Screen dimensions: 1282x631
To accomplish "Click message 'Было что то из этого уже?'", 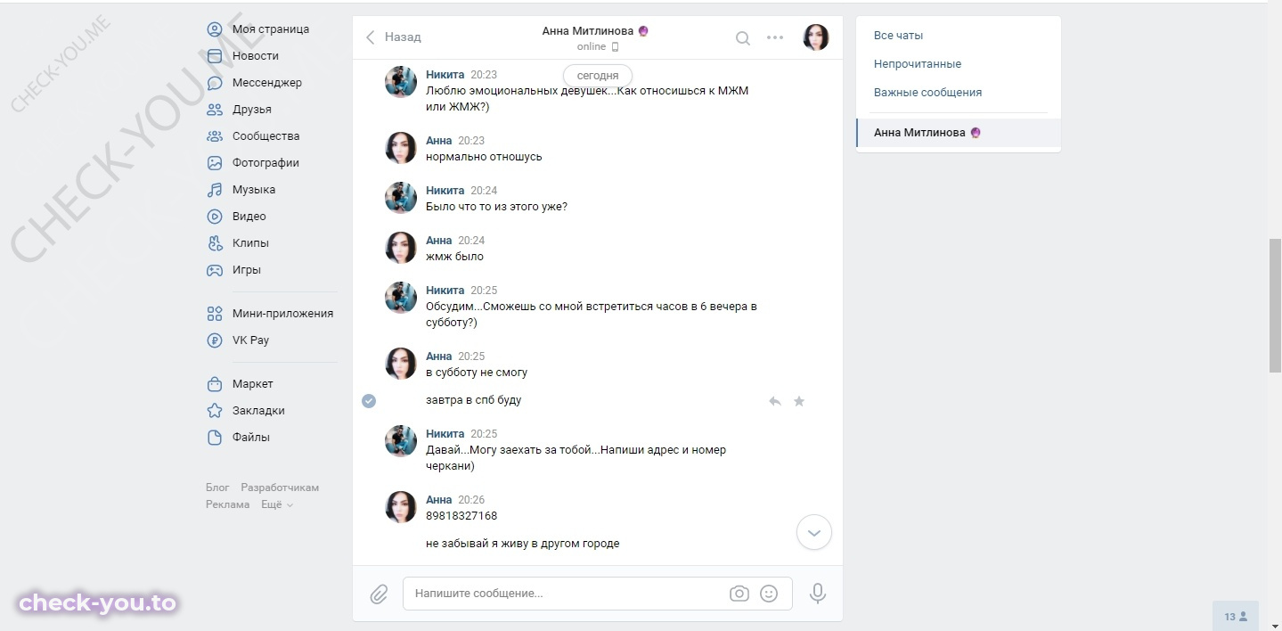I will pos(496,207).
